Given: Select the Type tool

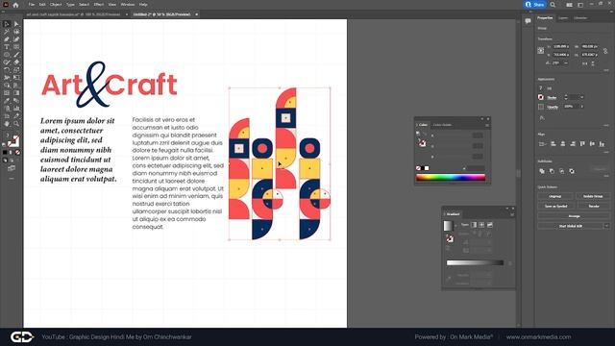Looking at the screenshot, I should (7, 47).
